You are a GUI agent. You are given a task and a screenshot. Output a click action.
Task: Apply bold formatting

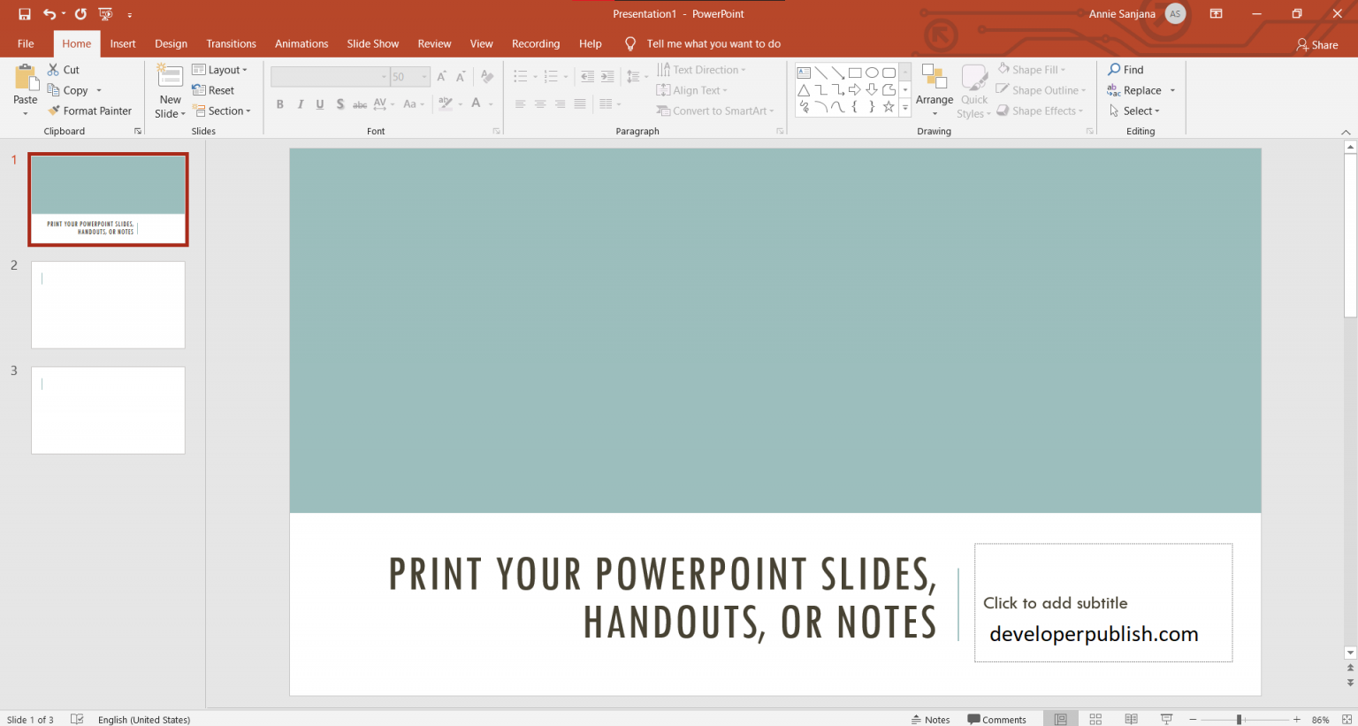pyautogui.click(x=279, y=103)
